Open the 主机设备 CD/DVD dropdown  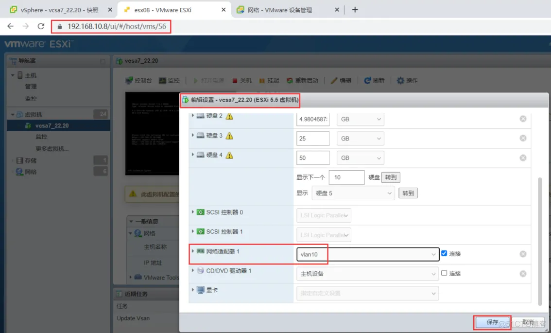[367, 274]
